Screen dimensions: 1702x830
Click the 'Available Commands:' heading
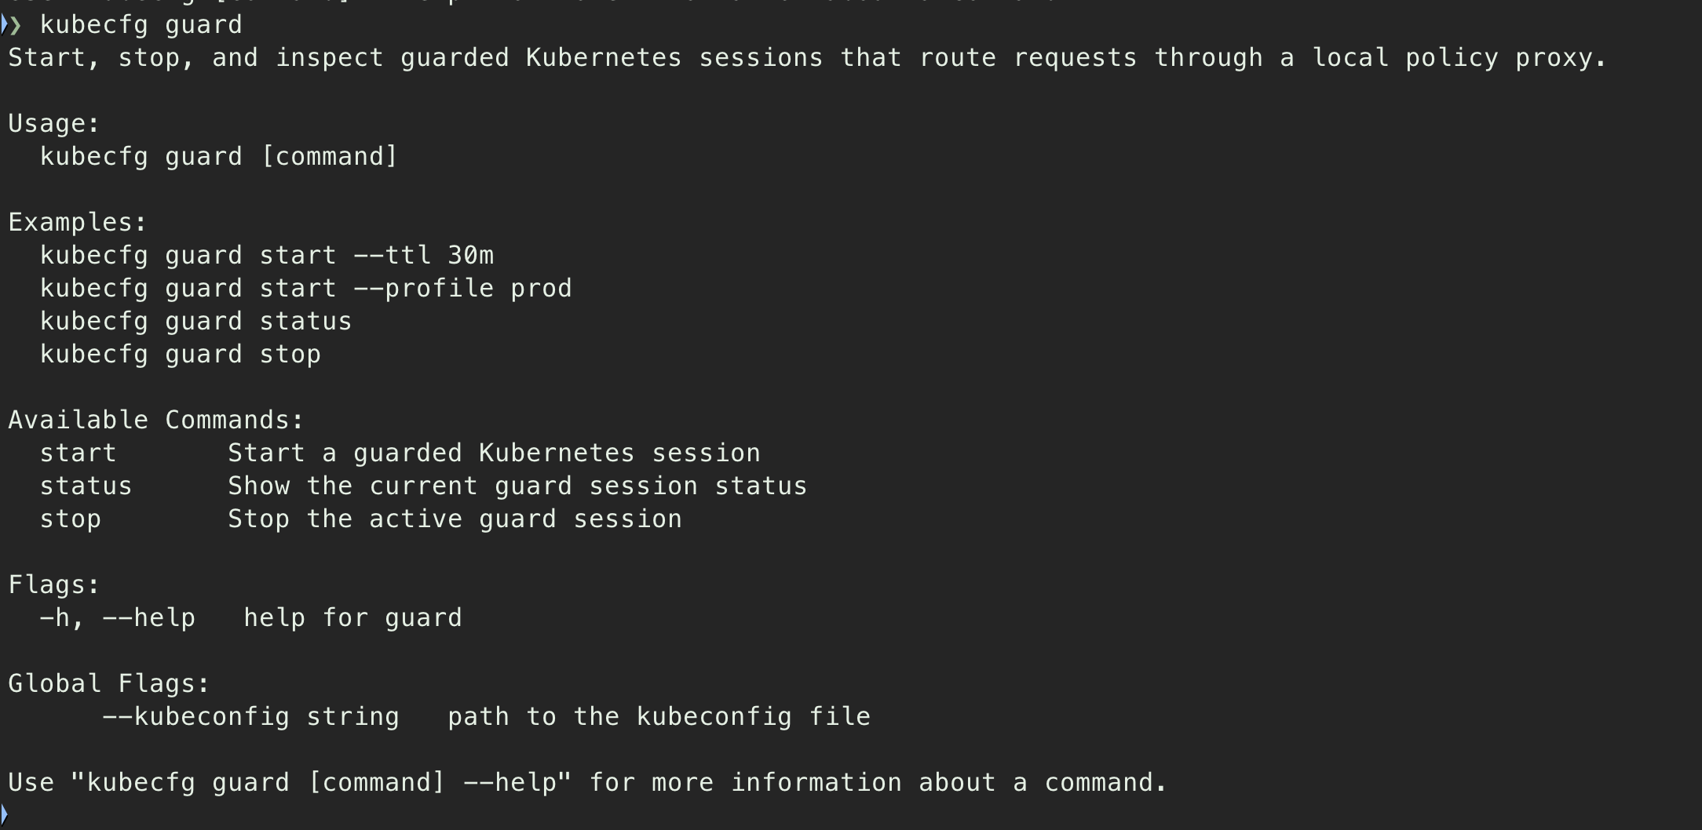coord(156,420)
